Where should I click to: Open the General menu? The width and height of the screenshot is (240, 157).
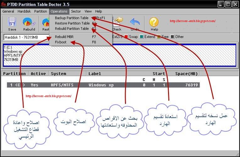[8, 11]
